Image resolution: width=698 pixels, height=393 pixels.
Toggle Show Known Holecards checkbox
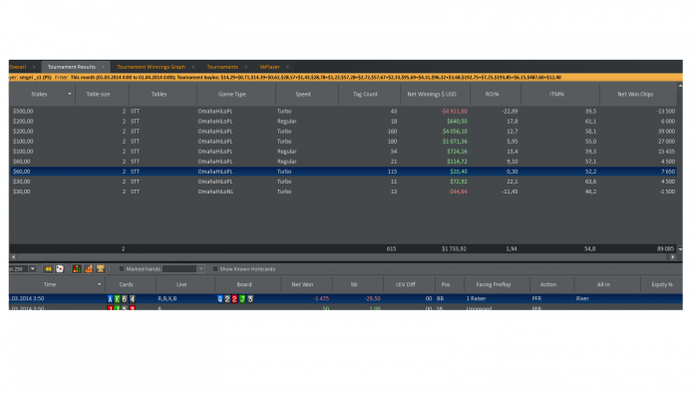click(215, 269)
